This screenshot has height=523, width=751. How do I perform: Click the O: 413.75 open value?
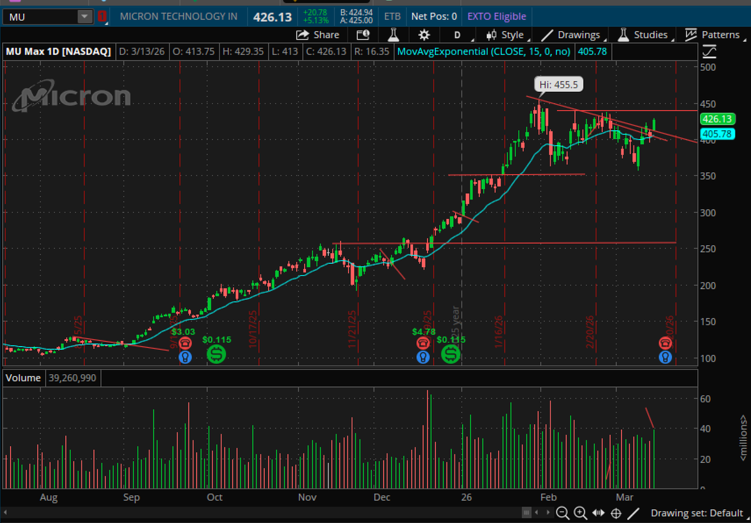[x=193, y=51]
